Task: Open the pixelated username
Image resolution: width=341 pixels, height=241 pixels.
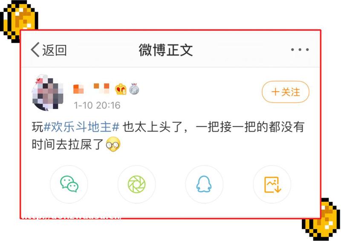Action: coord(91,88)
